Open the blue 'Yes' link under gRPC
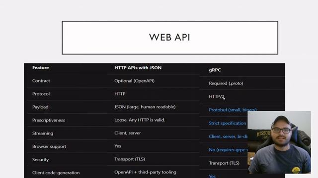Screen dimensions: 318x178 tap(212, 176)
